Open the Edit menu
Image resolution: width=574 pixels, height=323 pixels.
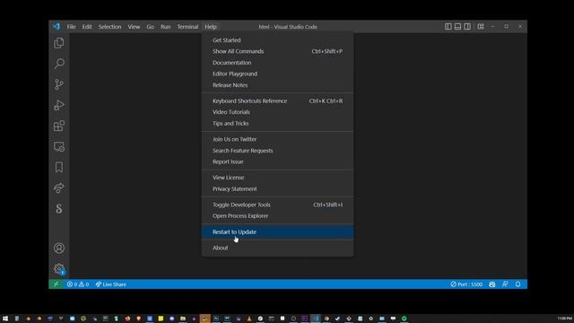coord(87,27)
